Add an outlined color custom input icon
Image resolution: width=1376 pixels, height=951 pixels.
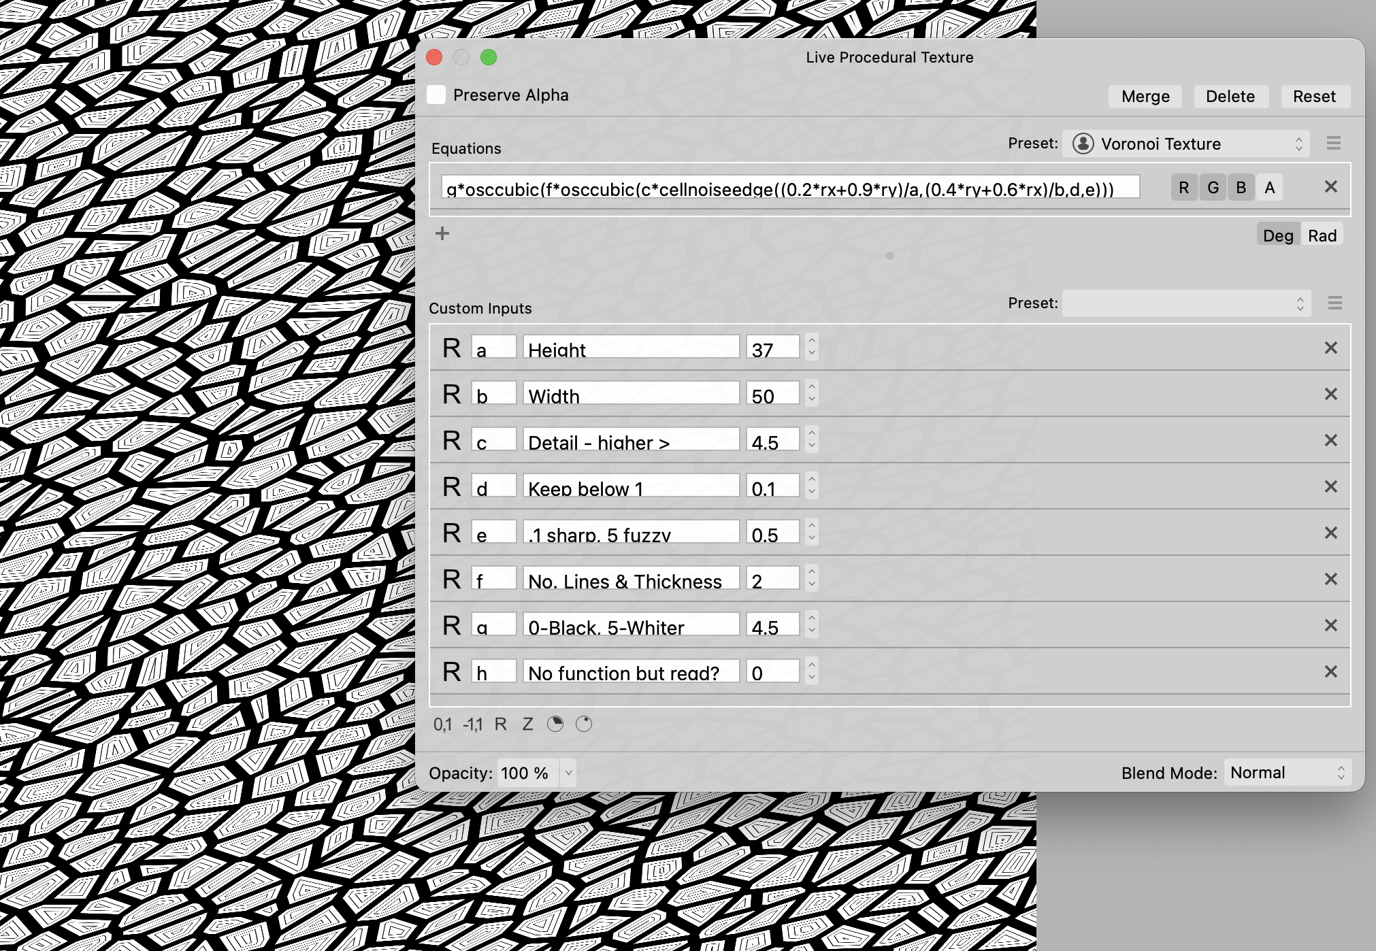point(584,724)
